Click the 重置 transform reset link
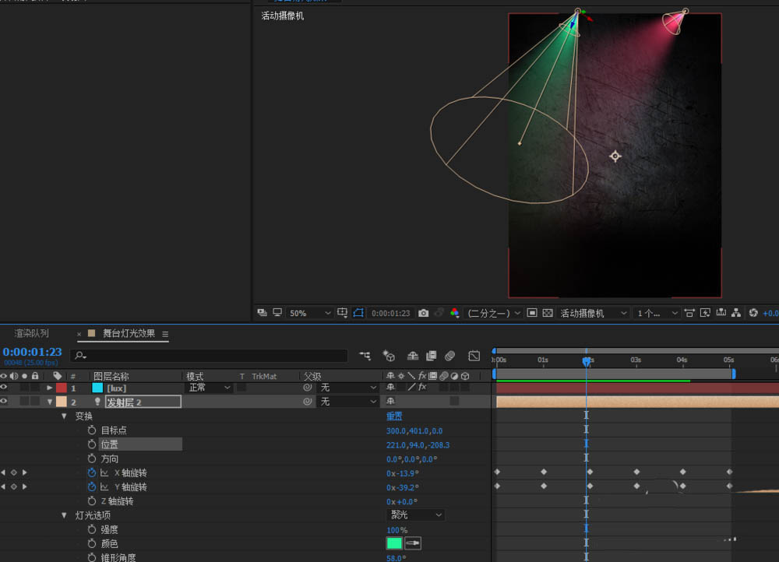This screenshot has height=562, width=779. 394,416
